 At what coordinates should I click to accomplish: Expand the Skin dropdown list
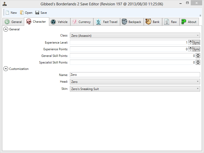click(x=135, y=89)
